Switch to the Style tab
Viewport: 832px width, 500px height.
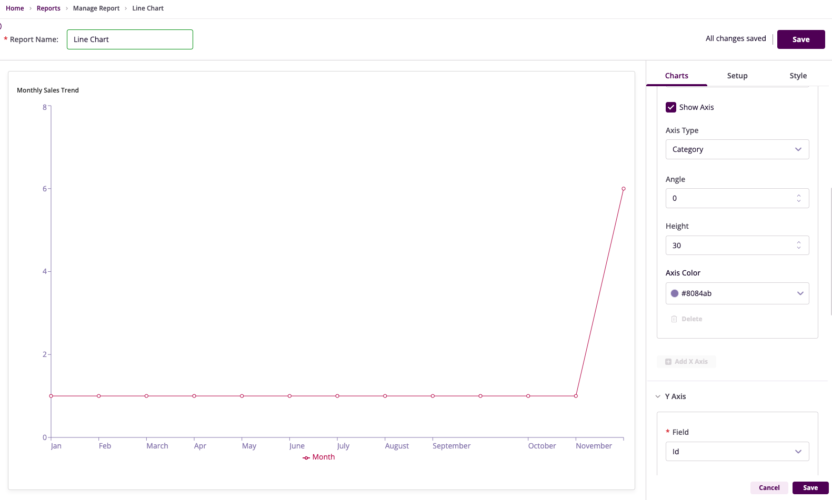pos(798,76)
